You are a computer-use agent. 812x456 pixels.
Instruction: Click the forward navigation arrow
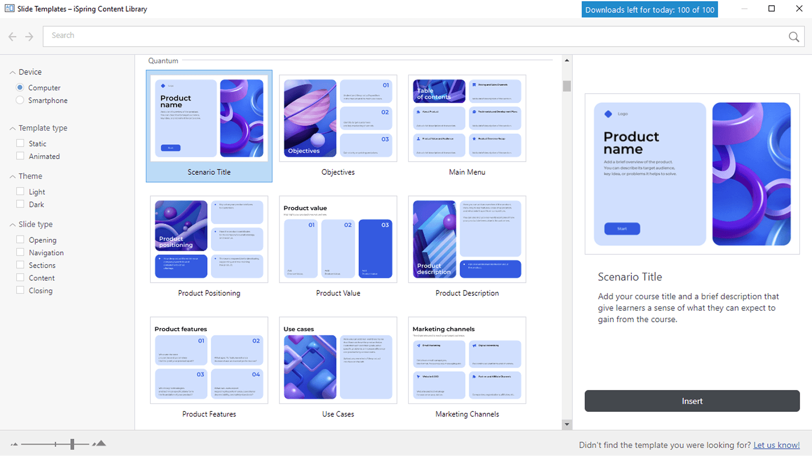(29, 36)
